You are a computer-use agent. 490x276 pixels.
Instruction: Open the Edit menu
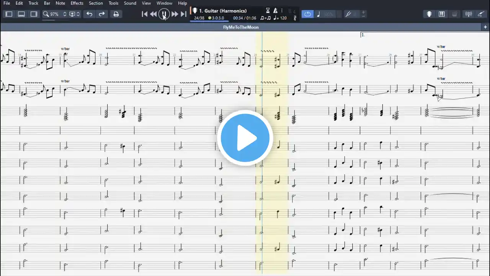[x=19, y=3]
